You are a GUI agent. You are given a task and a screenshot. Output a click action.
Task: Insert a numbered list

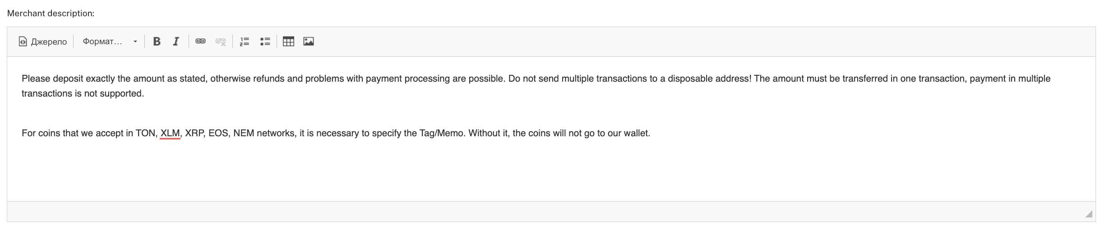click(244, 42)
